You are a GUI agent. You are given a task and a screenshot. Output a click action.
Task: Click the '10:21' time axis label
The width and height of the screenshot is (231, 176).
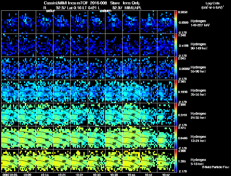point(62,175)
